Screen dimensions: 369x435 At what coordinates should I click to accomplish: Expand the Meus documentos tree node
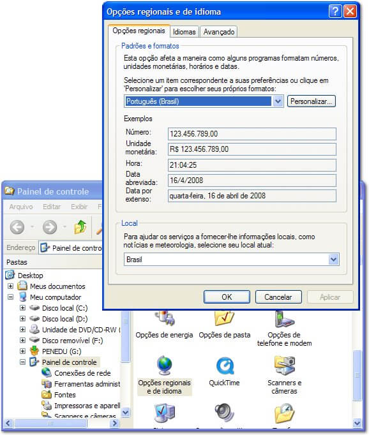(11, 286)
